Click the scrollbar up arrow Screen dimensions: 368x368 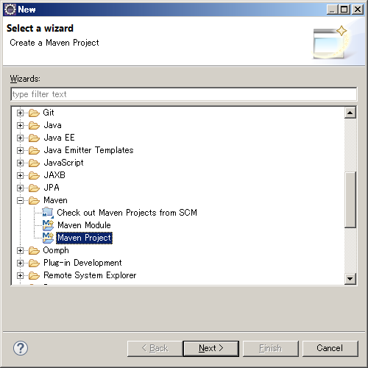(x=350, y=113)
